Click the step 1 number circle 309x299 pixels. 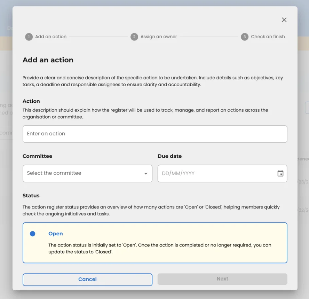coord(29,37)
